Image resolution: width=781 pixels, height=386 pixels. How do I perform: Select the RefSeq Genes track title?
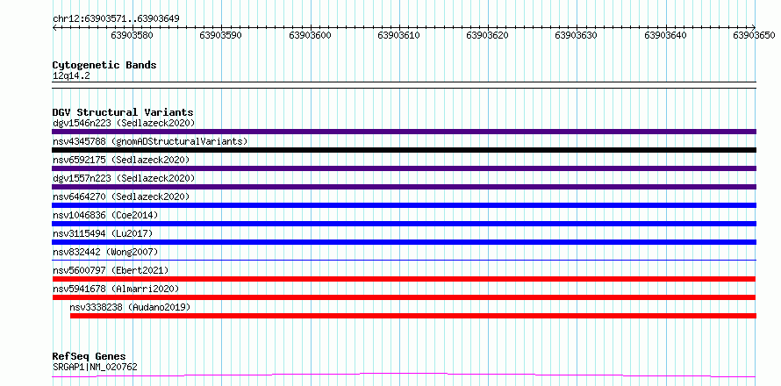(x=90, y=357)
